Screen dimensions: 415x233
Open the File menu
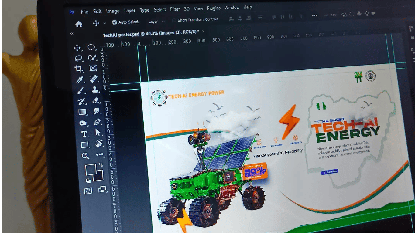84,12
